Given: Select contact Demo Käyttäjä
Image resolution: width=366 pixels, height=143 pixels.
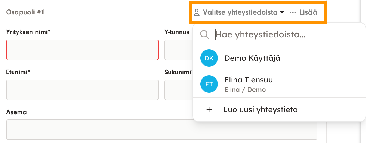Looking at the screenshot, I should 252,58.
